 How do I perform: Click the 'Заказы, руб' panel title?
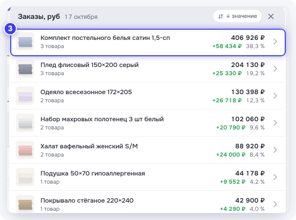tap(39, 17)
